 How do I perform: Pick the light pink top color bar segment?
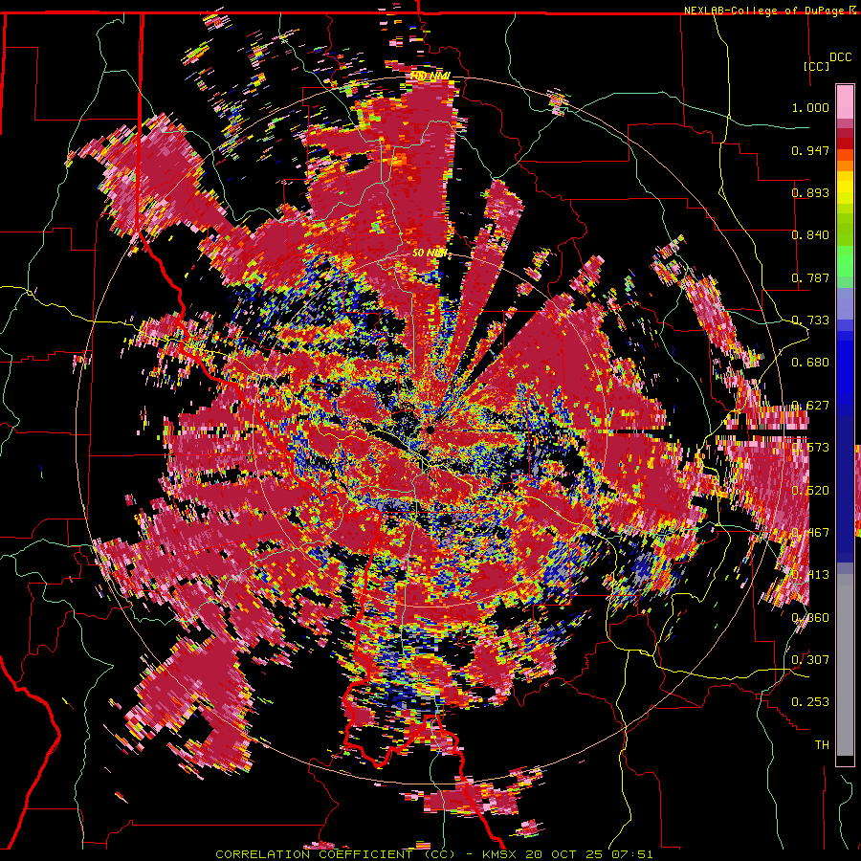(845, 101)
